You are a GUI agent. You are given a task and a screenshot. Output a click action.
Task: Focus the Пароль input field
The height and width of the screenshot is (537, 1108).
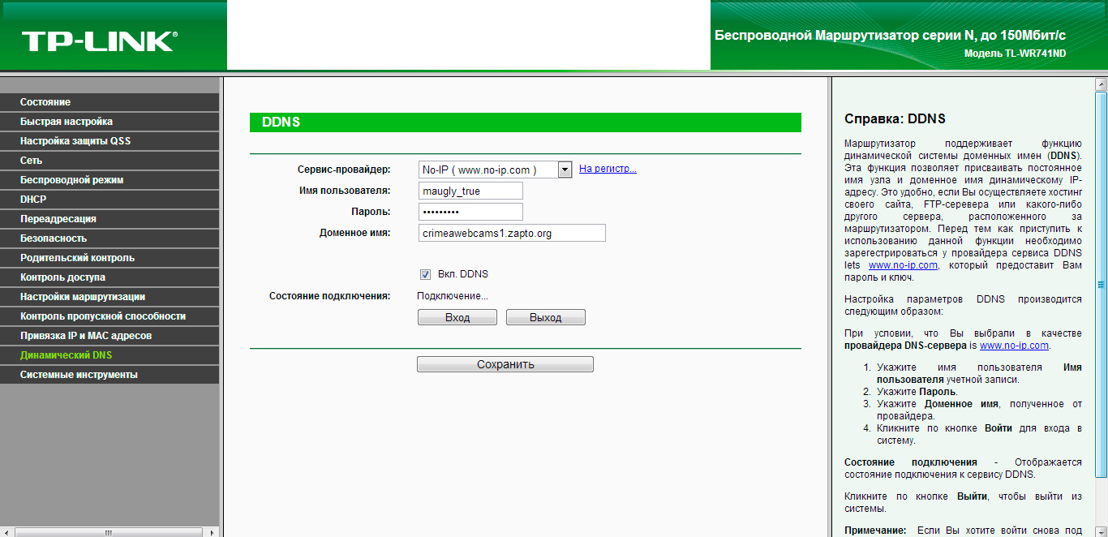[470, 212]
